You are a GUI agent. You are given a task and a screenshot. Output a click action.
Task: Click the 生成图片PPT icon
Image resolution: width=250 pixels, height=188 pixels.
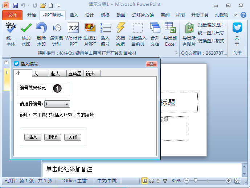coord(90,28)
